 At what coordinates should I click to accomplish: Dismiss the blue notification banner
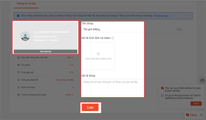click(x=189, y=16)
